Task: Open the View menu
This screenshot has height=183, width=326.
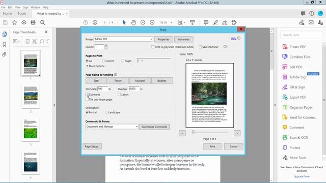Action: [18, 7]
